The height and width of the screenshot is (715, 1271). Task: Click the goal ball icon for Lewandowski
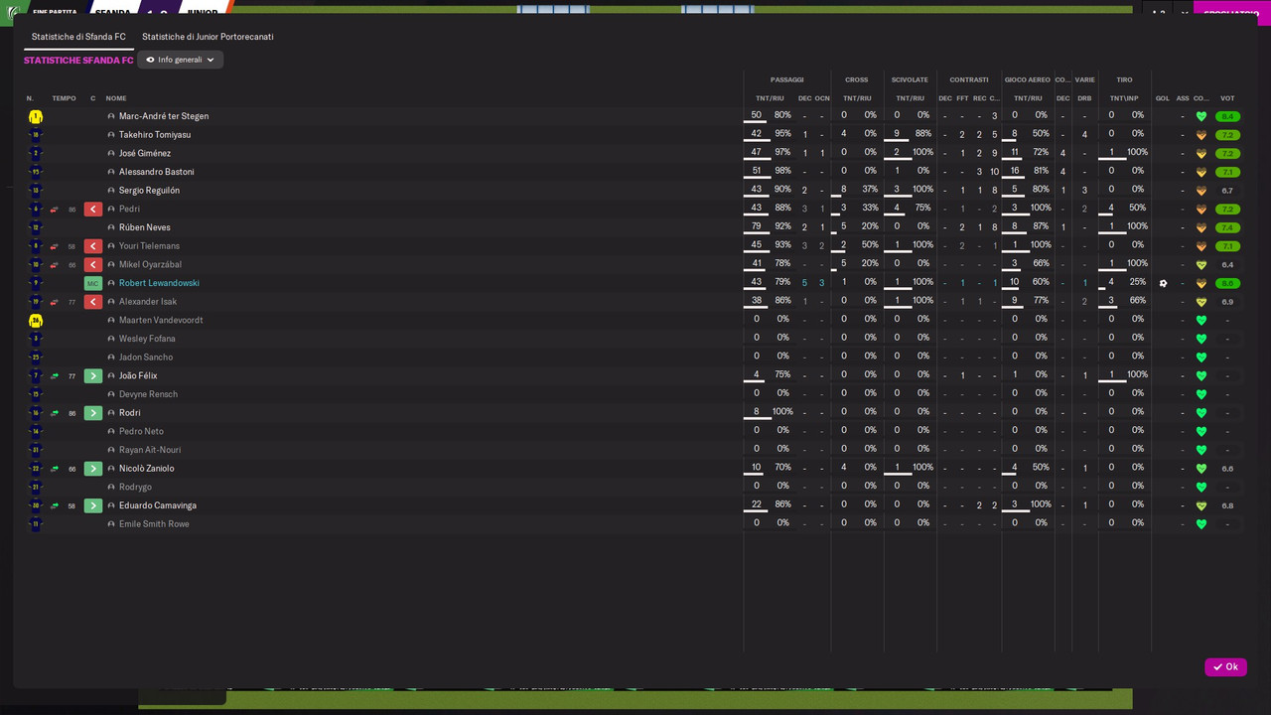point(1163,284)
